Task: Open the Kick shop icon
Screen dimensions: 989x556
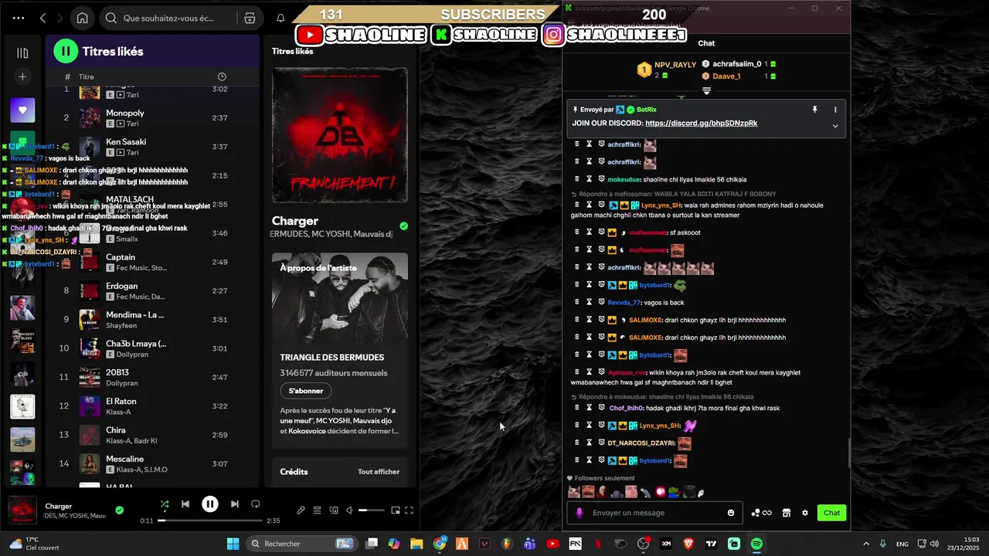Action: [x=787, y=513]
